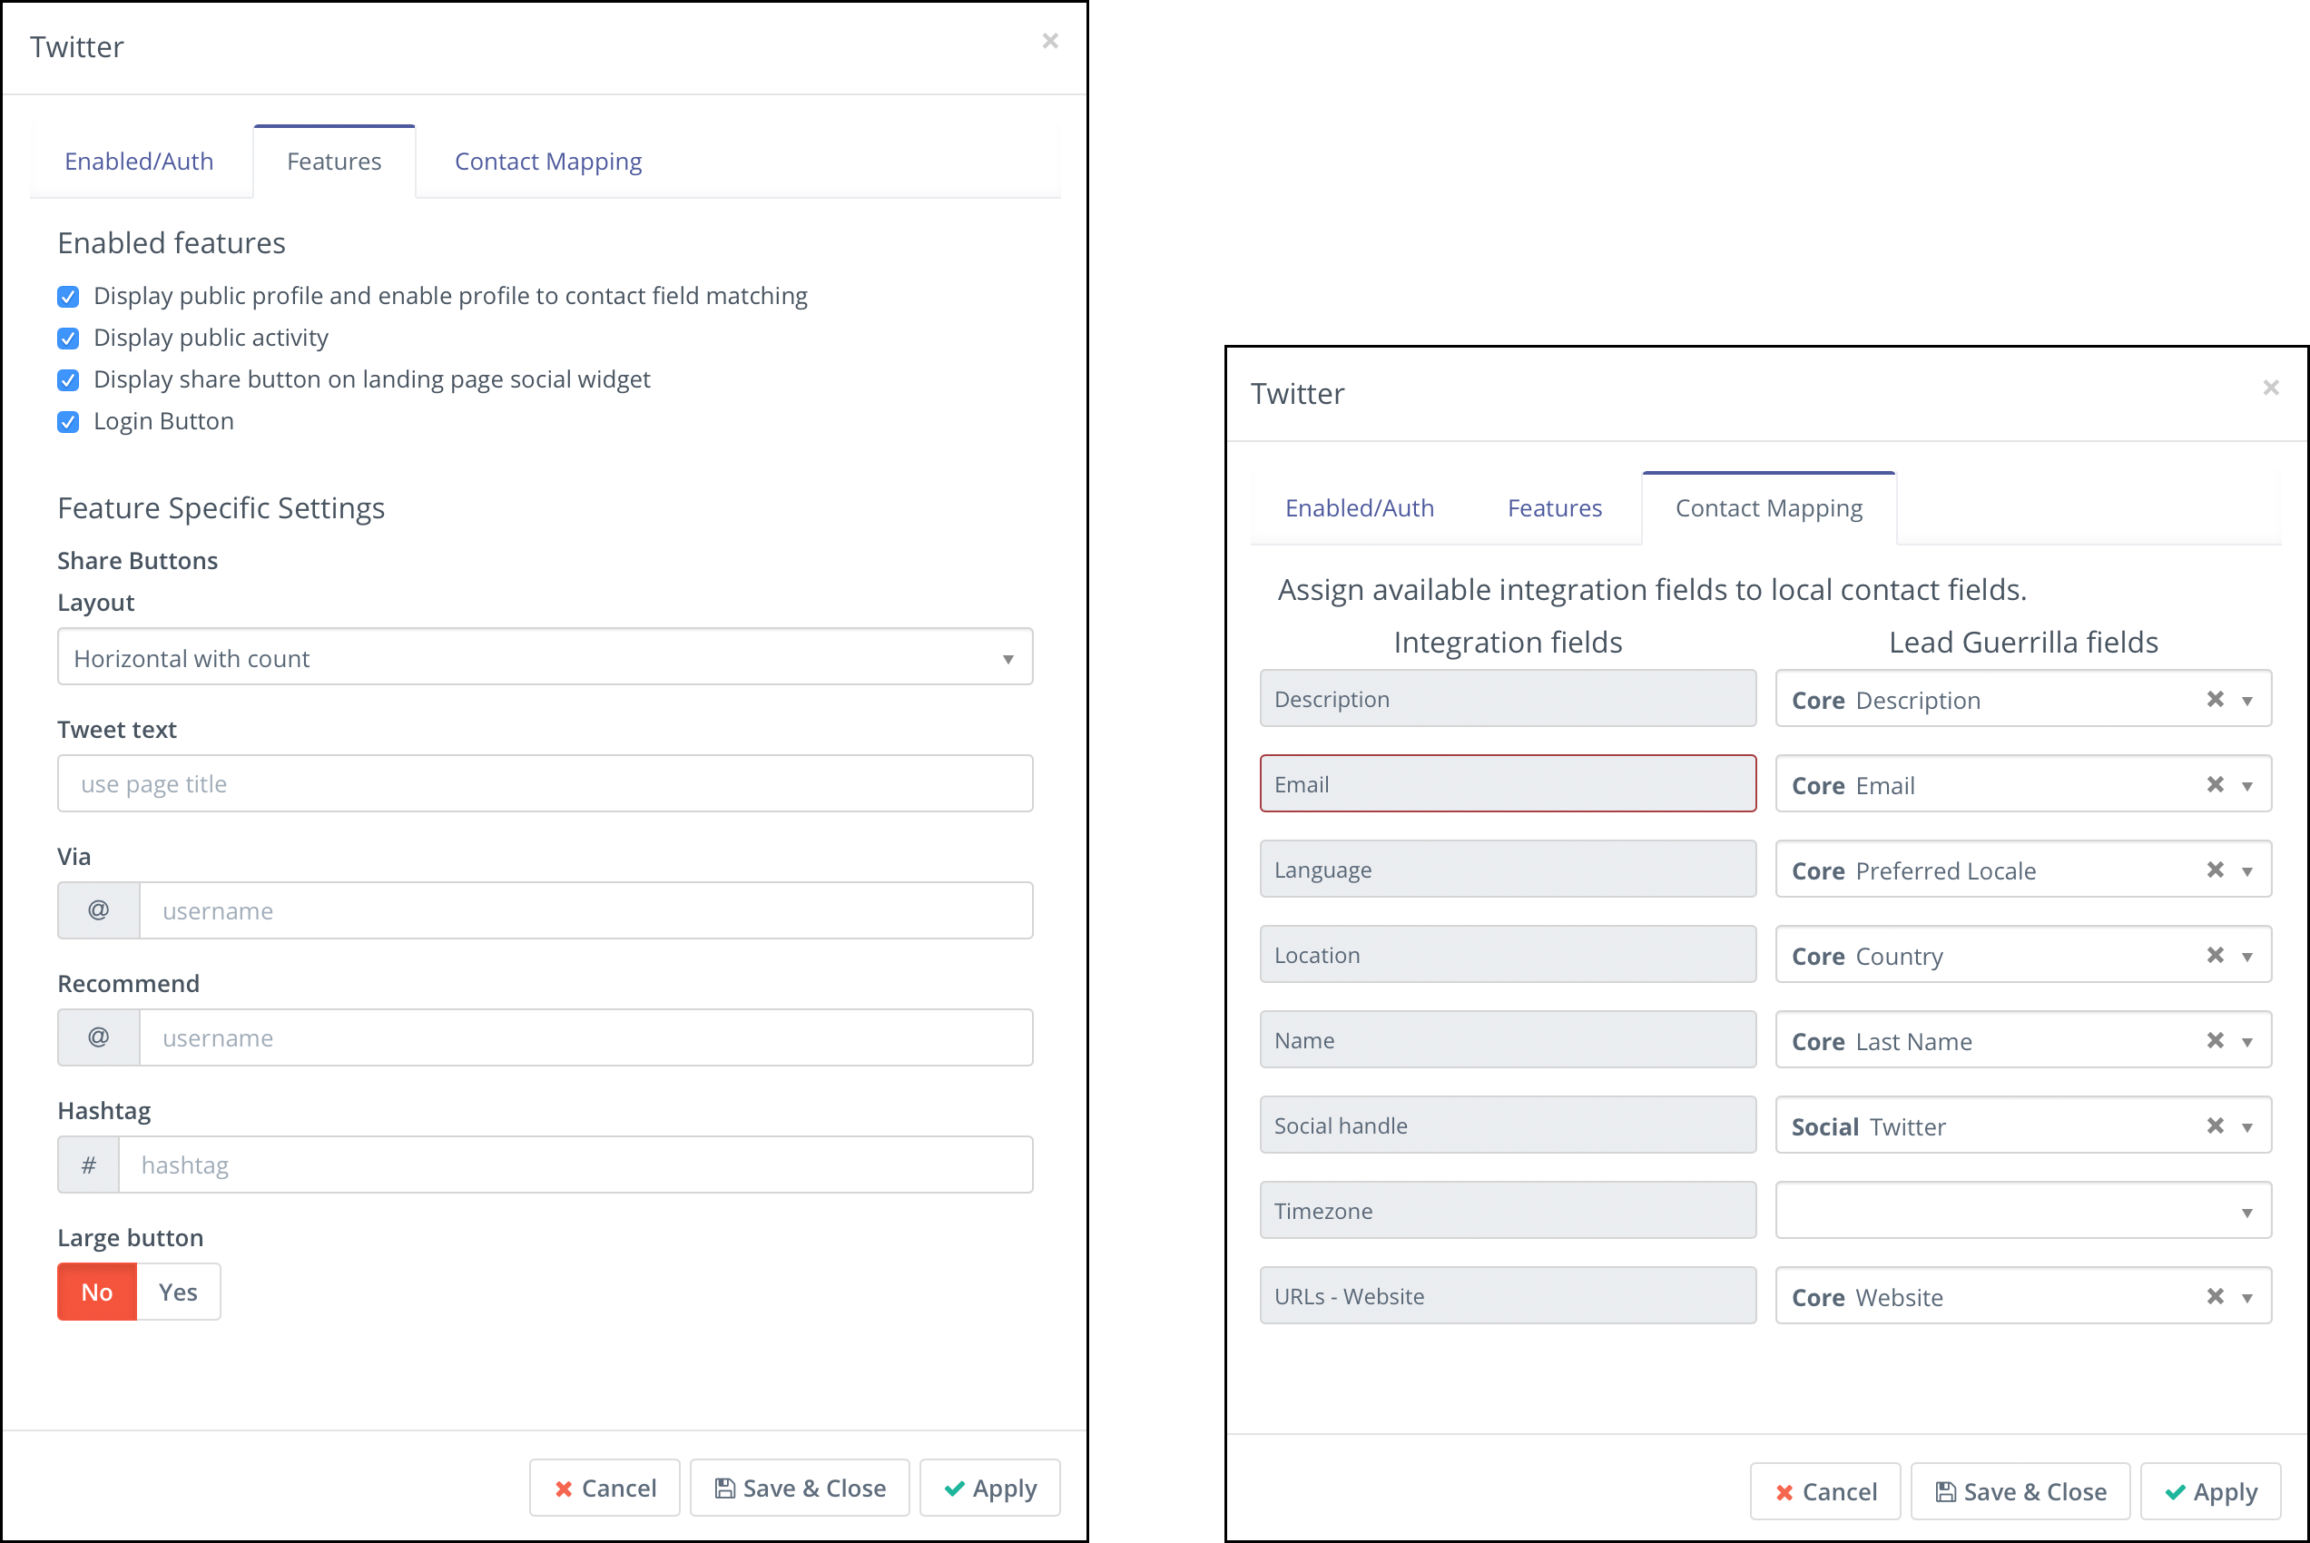
Task: Click the Name integration field
Action: [1509, 1039]
